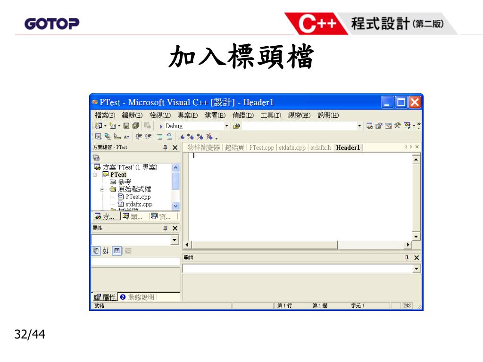Expand the toolbar options chevron at right
The height and width of the screenshot is (362, 483).
(419, 125)
